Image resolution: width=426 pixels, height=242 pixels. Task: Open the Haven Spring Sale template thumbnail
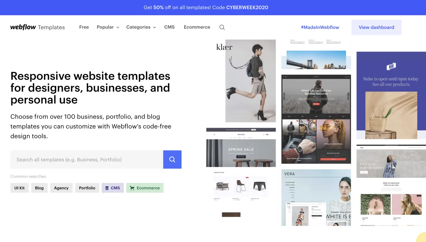pyautogui.click(x=241, y=173)
